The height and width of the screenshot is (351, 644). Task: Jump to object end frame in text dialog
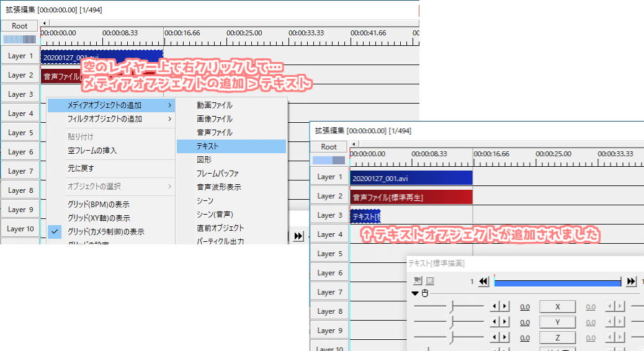[631, 282]
